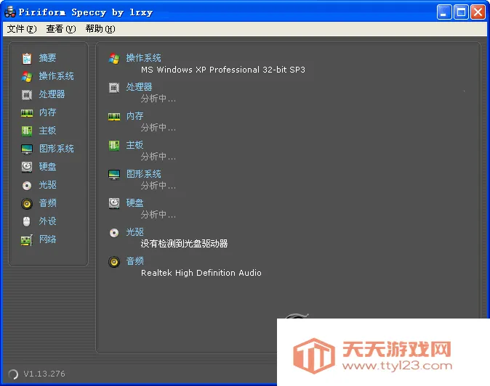The width and height of the screenshot is (490, 386).
Task: Select the 外设 peripherals mouse icon
Action: [x=27, y=221]
